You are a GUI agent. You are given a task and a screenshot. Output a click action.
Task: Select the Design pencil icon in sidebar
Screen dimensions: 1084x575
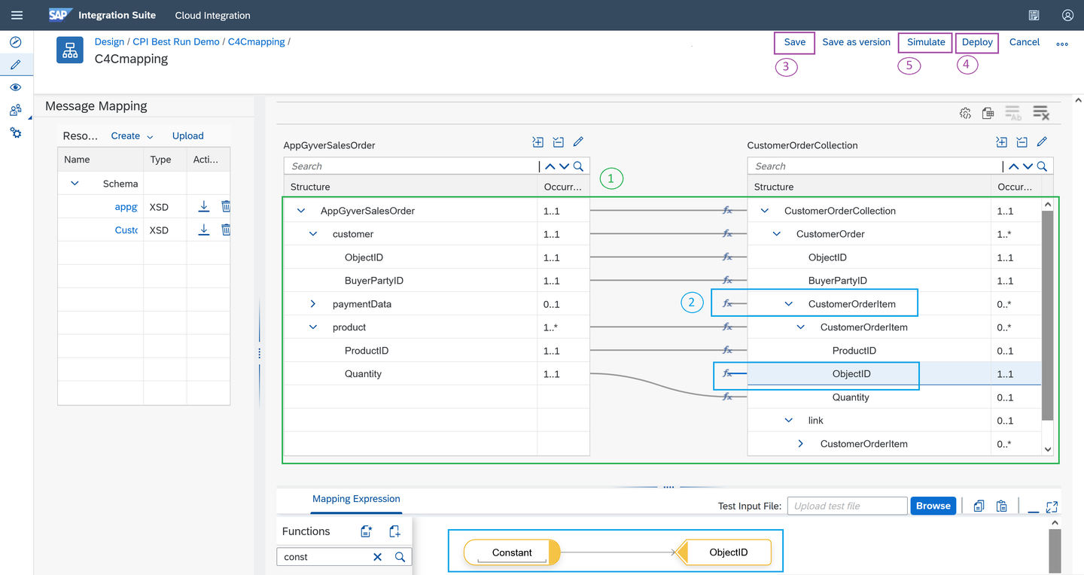15,65
